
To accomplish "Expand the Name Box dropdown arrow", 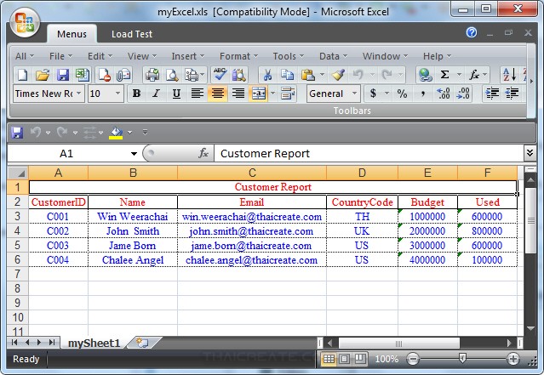I will 134,154.
